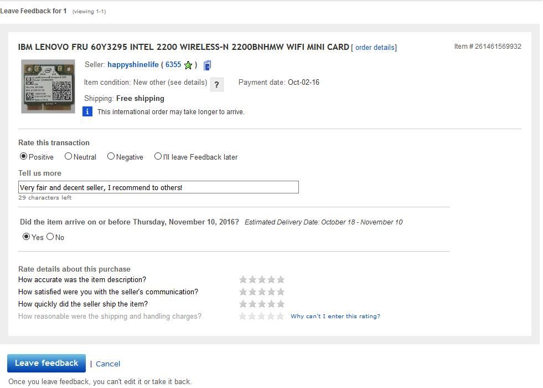Give five stars for item description accuracy

(281, 280)
